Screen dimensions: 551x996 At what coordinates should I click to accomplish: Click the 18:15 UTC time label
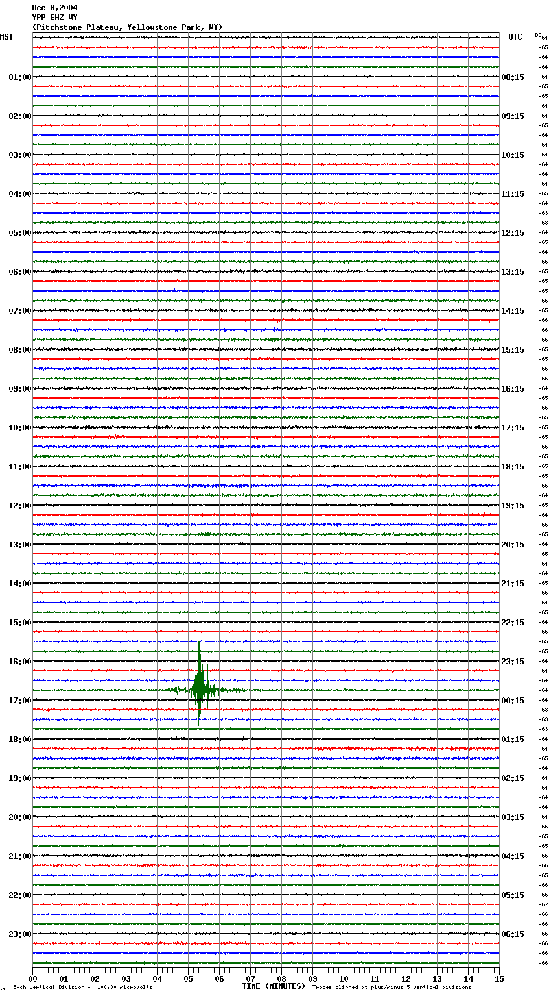513,467
